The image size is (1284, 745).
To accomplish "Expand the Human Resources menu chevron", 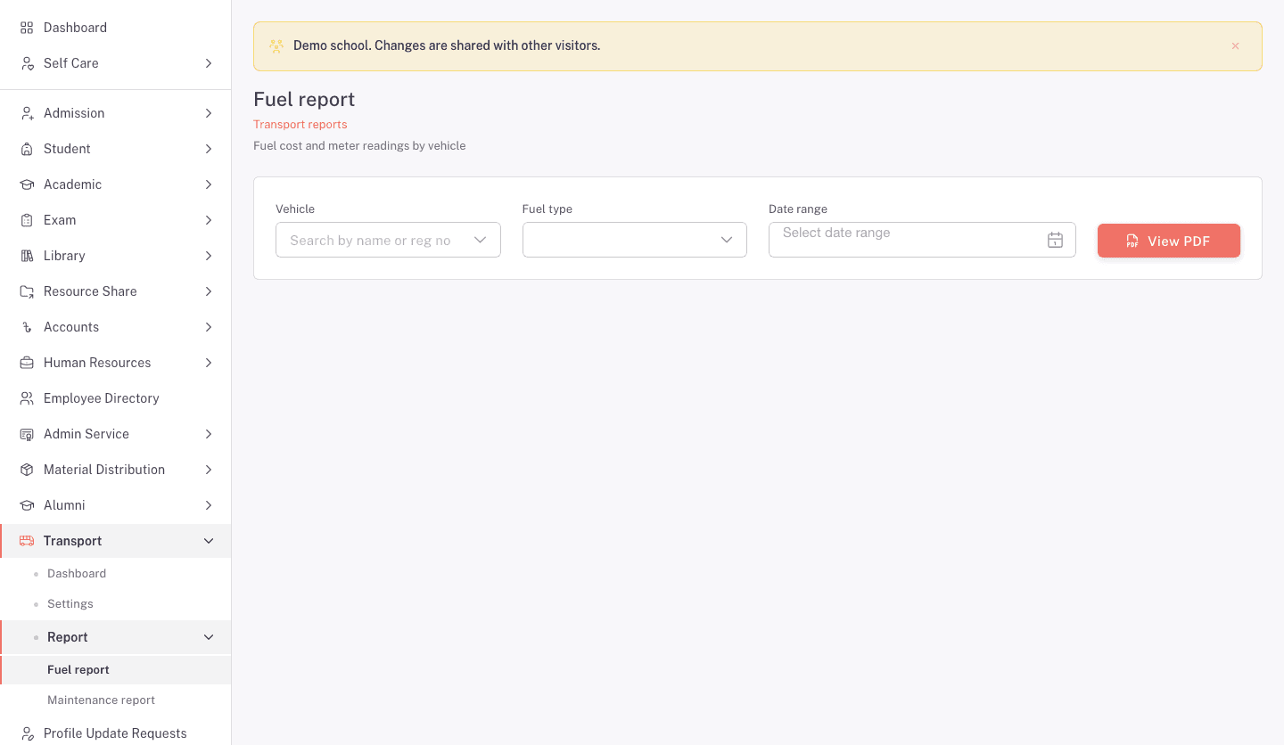I will (x=209, y=363).
